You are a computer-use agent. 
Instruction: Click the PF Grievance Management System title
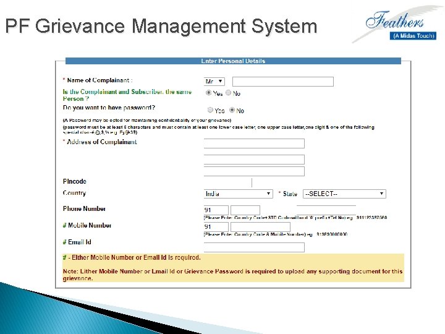point(161,26)
